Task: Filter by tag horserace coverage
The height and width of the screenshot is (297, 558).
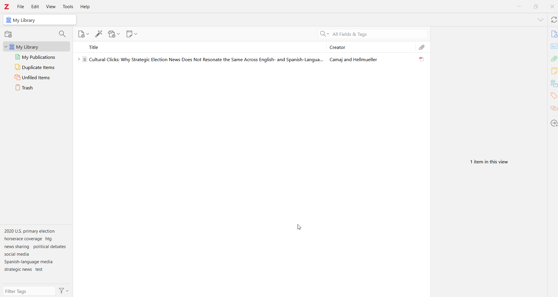Action: tap(23, 239)
